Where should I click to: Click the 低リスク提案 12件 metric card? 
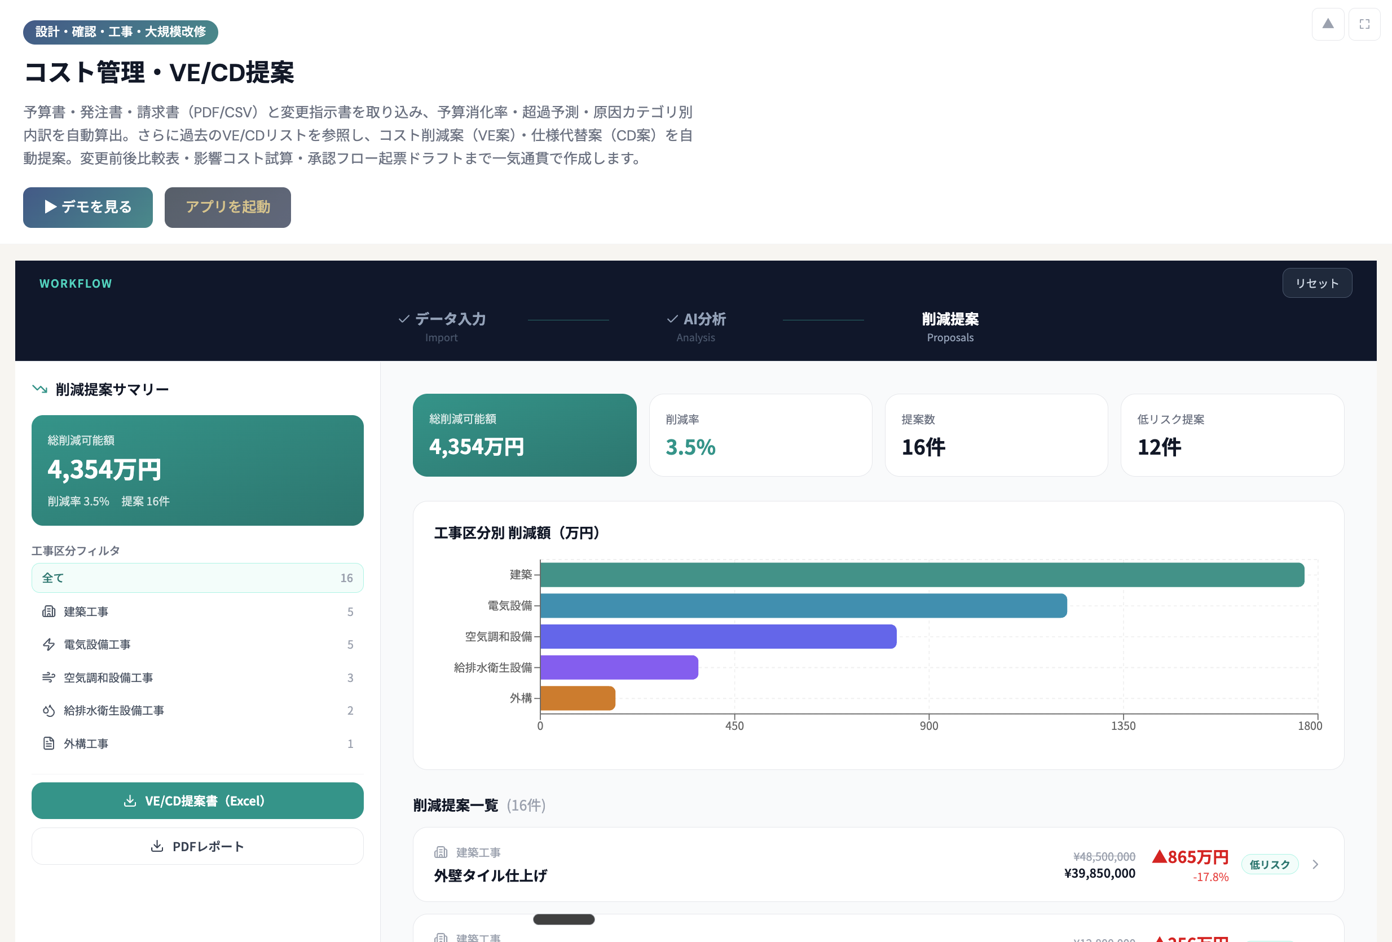coord(1233,435)
